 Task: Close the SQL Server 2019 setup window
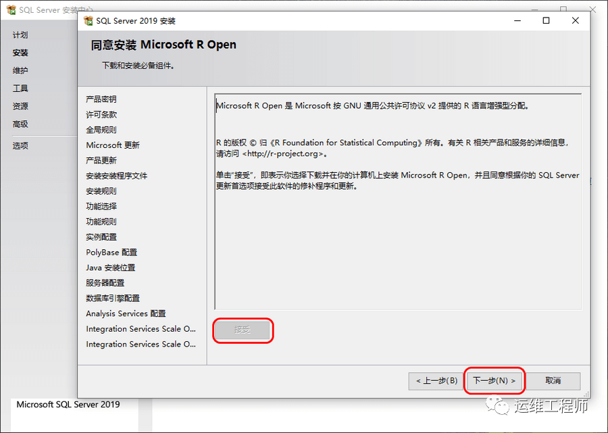[x=576, y=20]
